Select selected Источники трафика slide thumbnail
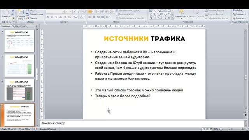The height and width of the screenshot is (140, 249). [x=19, y=115]
